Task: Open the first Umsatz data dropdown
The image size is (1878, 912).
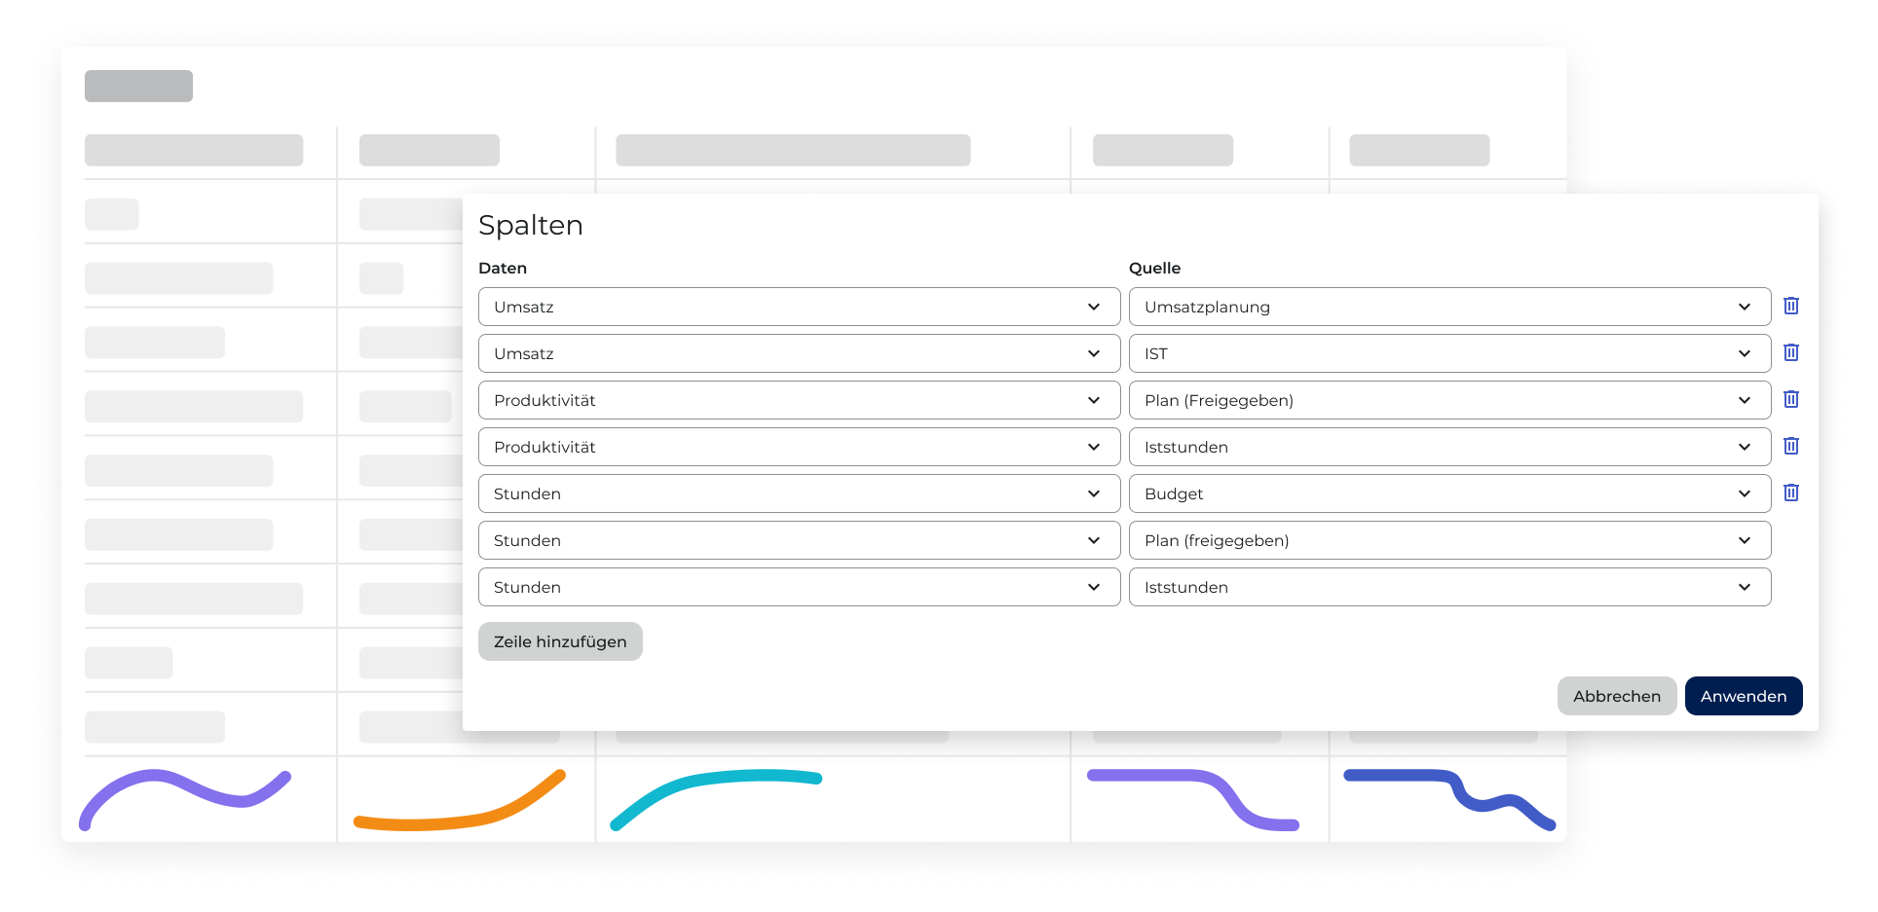Action: (x=799, y=307)
